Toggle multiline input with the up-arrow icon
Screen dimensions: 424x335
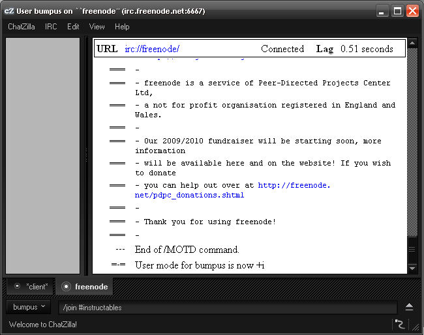pos(409,307)
